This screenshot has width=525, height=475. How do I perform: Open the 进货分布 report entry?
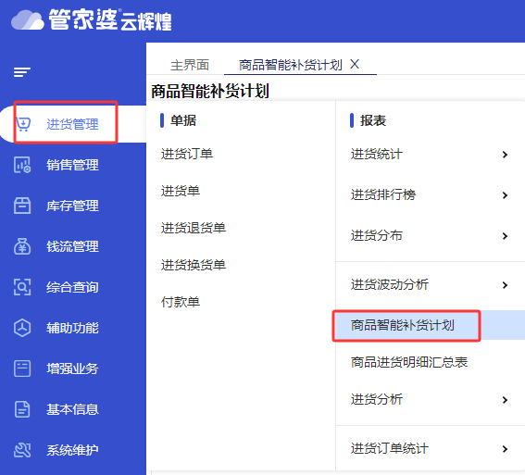[x=377, y=236]
